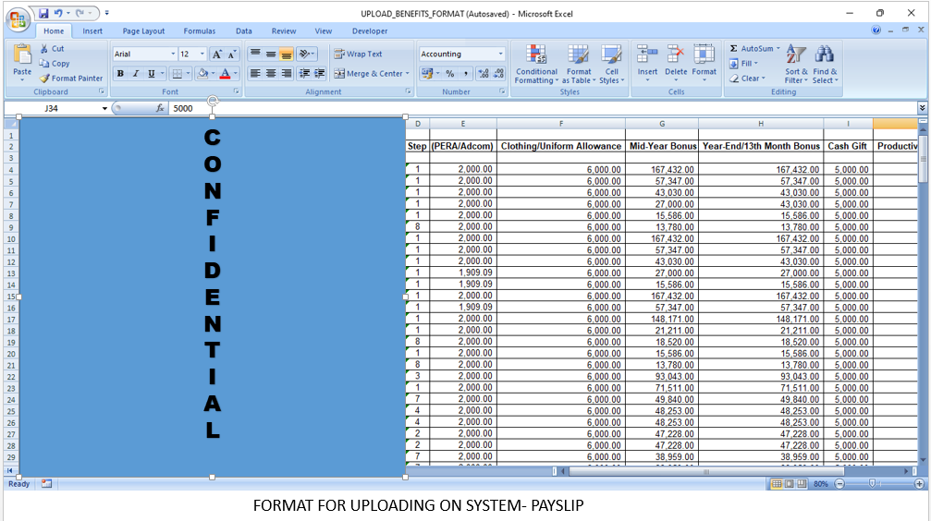Click the Paste clipboard icon

point(22,55)
